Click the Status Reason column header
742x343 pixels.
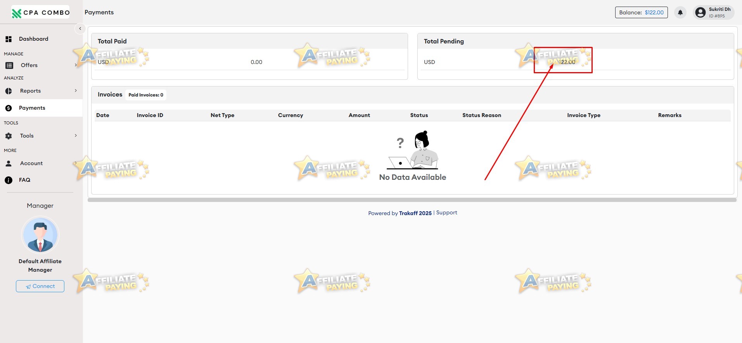click(x=482, y=115)
